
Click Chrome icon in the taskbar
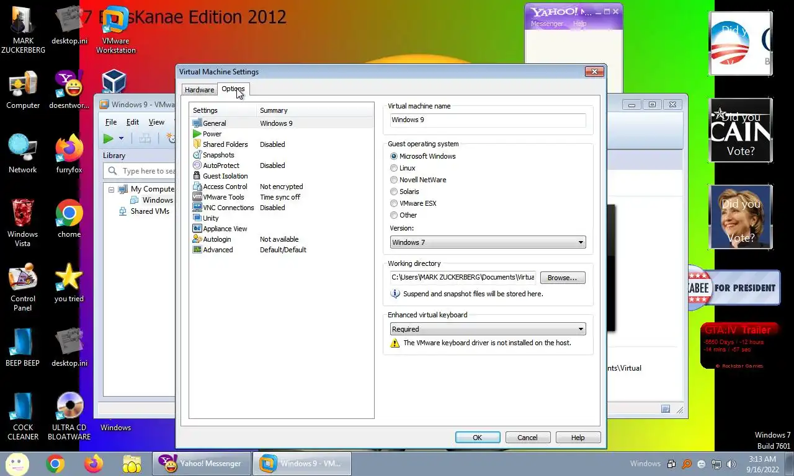tap(55, 464)
